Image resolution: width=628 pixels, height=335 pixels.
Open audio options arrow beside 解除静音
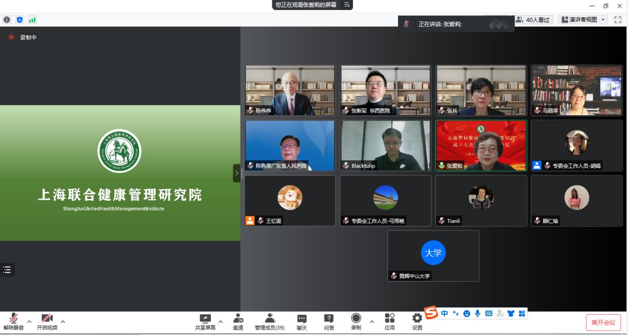29,322
